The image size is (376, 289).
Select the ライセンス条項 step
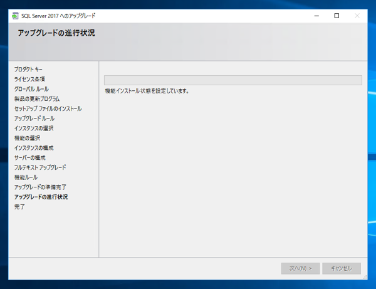[29, 79]
